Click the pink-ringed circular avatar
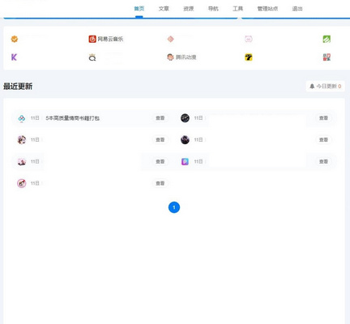Viewport: 350px width, 324px height. pos(22,183)
